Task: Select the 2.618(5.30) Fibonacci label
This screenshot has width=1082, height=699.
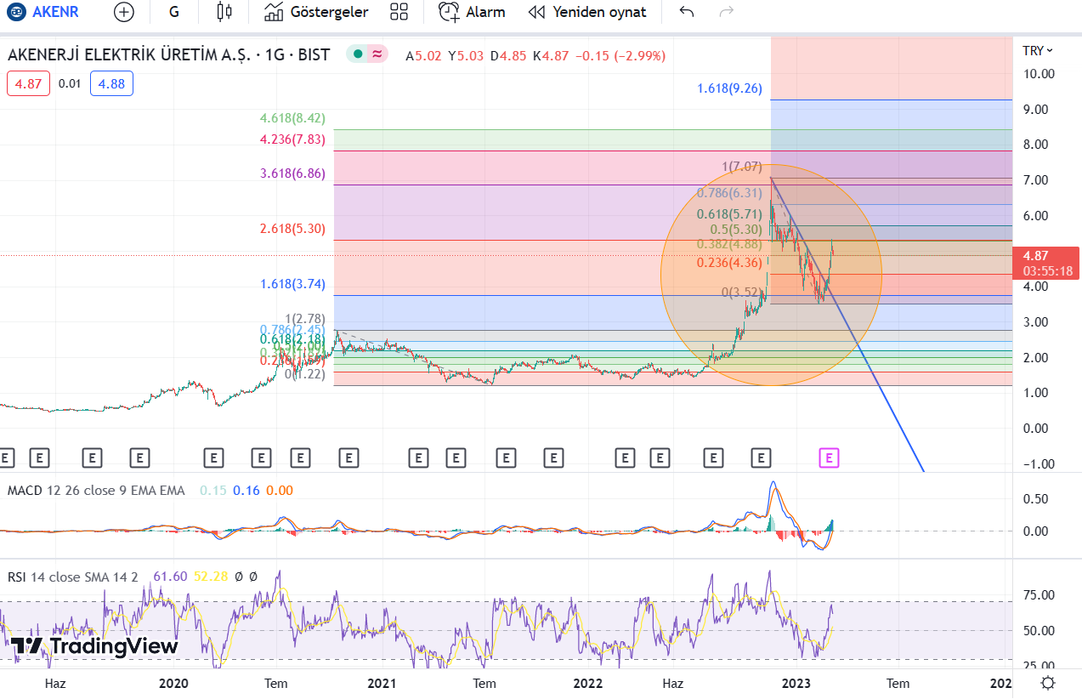Action: pyautogui.click(x=293, y=229)
